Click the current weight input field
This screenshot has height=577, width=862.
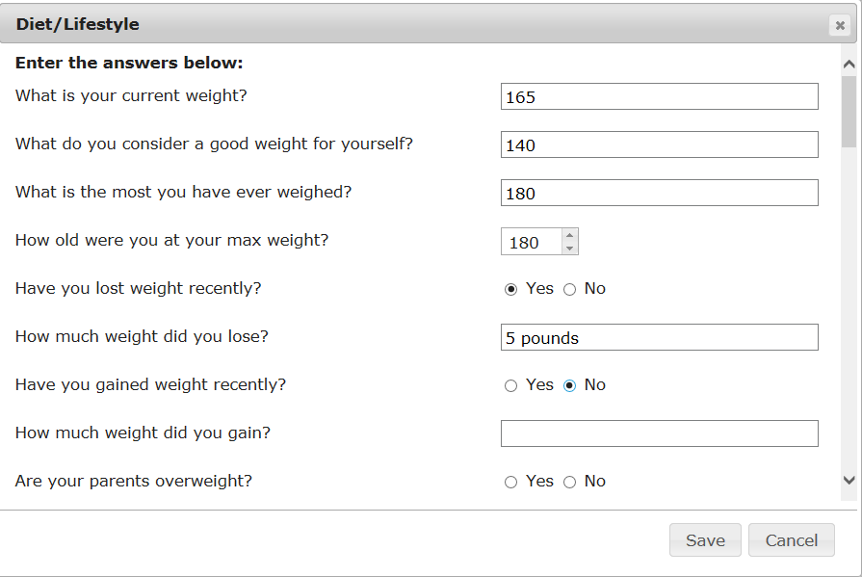point(659,96)
